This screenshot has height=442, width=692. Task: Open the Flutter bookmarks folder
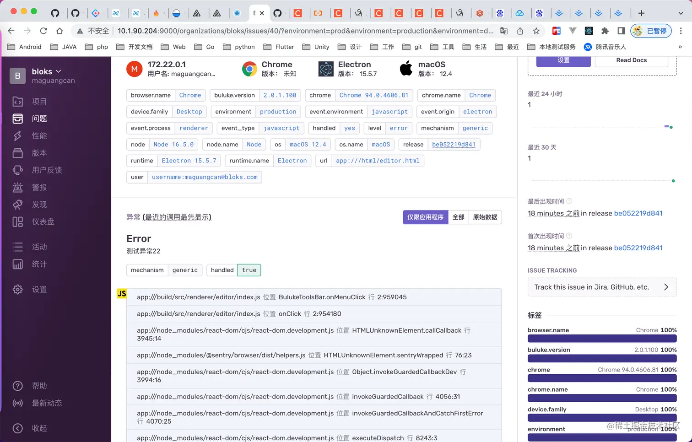pyautogui.click(x=278, y=47)
